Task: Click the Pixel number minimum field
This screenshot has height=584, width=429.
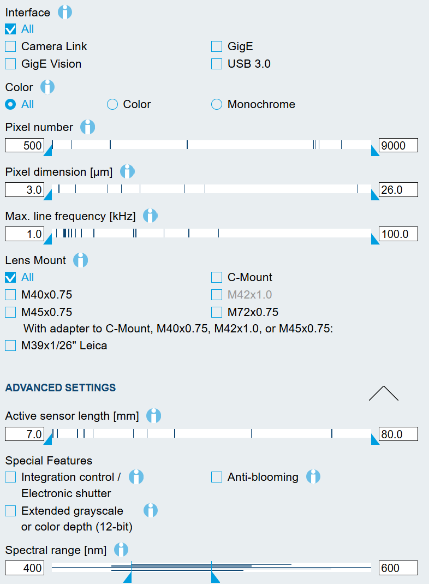Action: (x=25, y=146)
